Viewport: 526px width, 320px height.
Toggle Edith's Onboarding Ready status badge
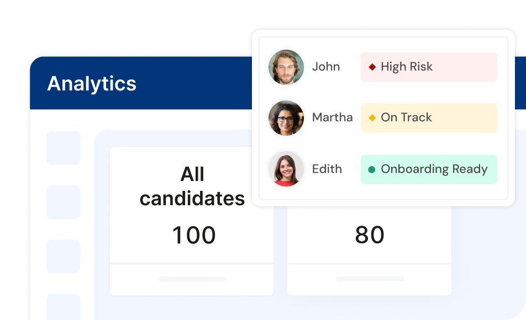pos(429,169)
